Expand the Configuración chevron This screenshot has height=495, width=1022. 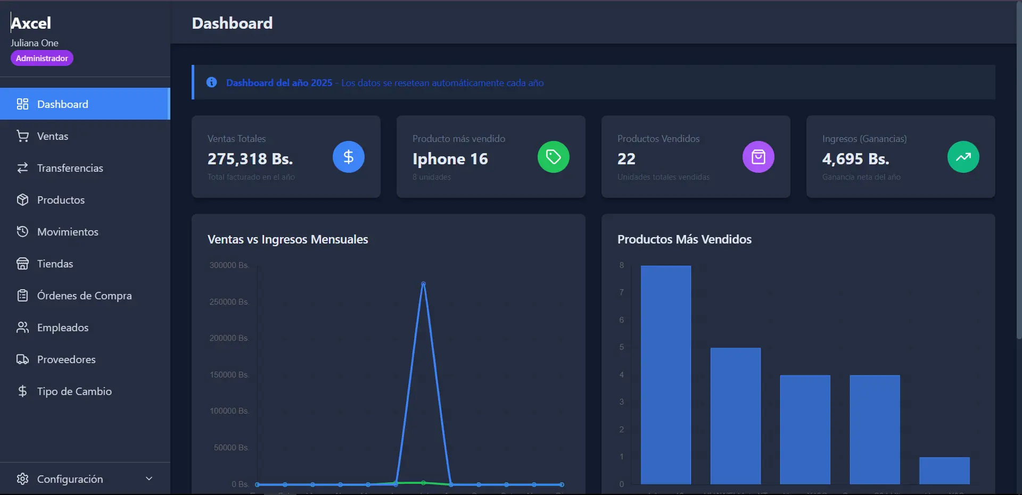[149, 479]
